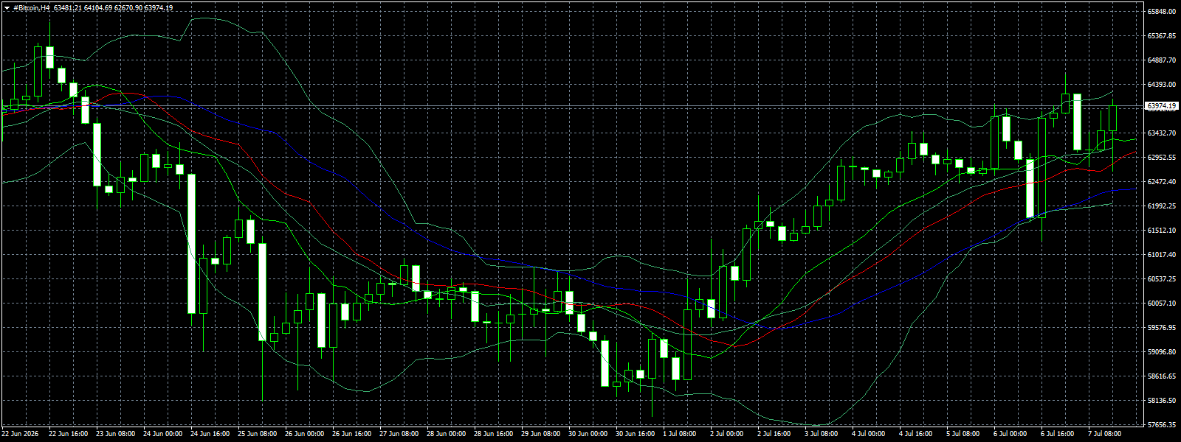
Task: Click the 28 Jun 00:00 time label
Action: (x=446, y=434)
